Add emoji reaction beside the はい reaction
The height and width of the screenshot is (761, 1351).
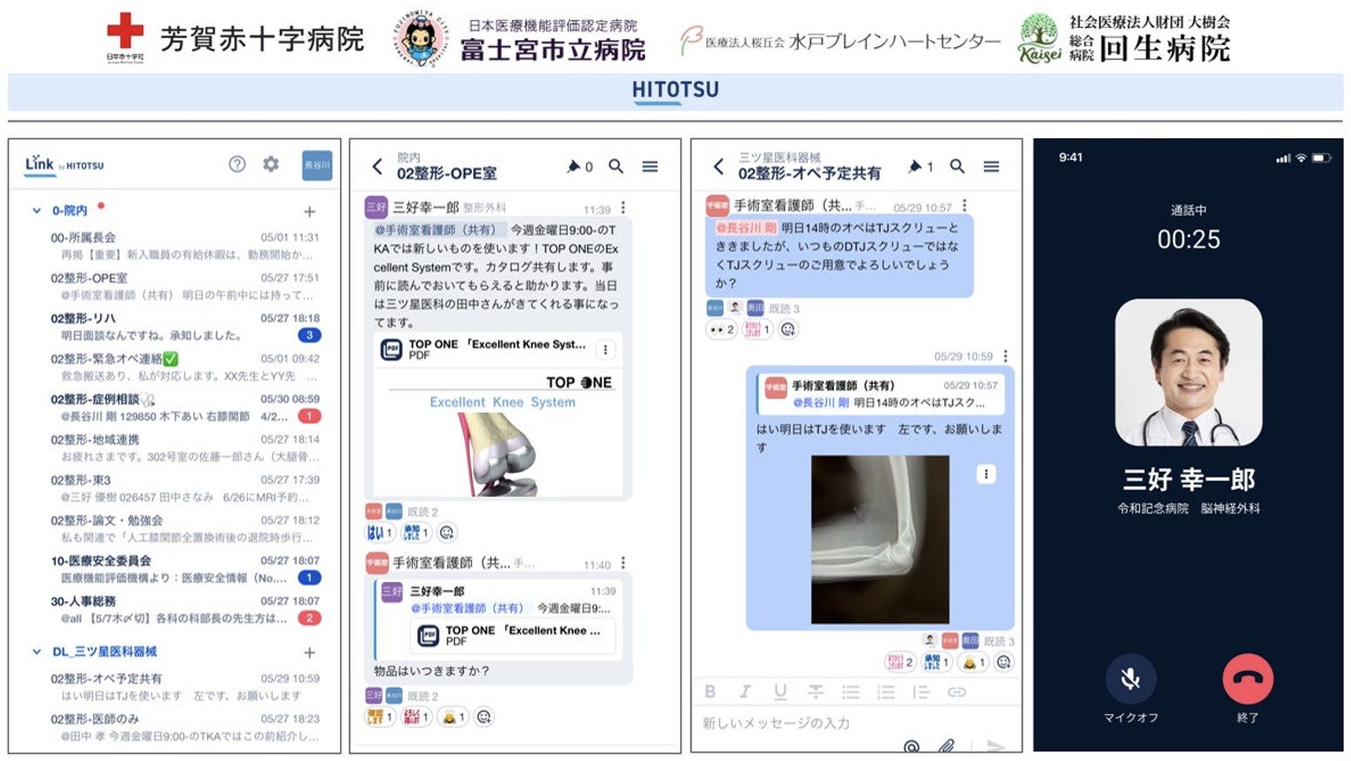coord(447,533)
